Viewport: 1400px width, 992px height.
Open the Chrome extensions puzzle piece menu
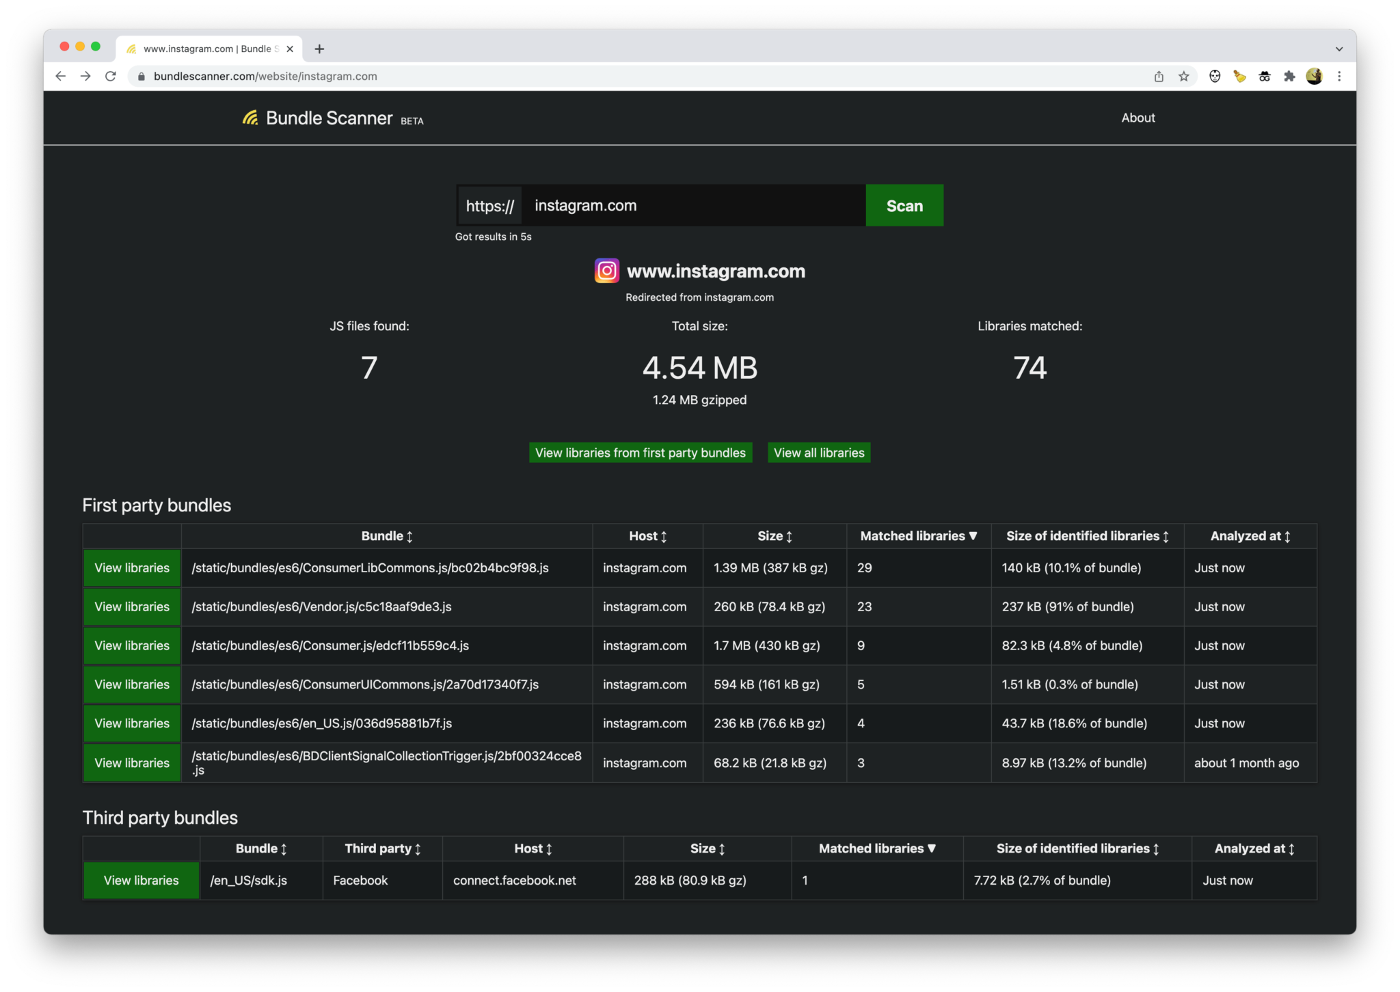pyautogui.click(x=1291, y=76)
